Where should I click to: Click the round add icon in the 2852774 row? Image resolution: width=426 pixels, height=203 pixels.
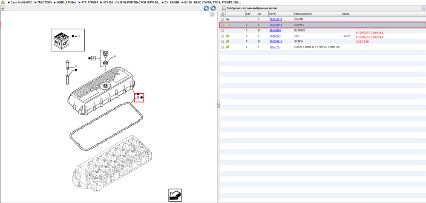click(x=222, y=47)
